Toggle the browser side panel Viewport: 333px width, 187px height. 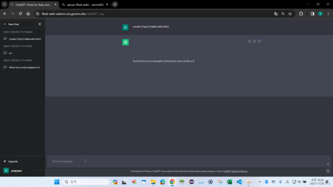coord(312,14)
